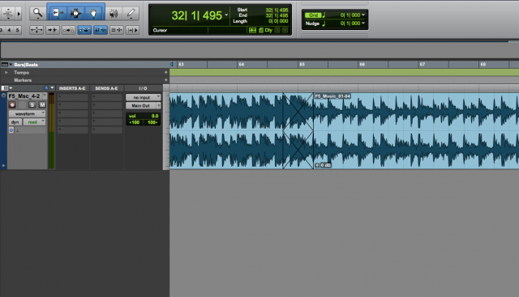Open read automation mode selector
Viewport: 519px width, 297px height.
coord(34,122)
